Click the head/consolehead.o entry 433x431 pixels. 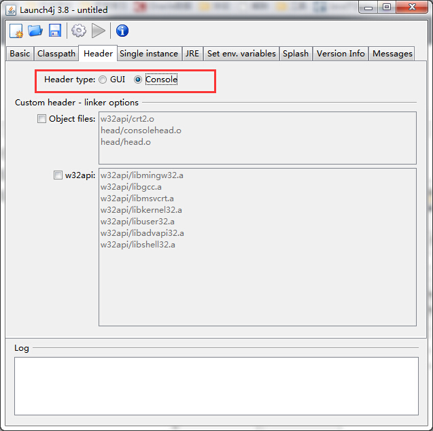pos(141,131)
